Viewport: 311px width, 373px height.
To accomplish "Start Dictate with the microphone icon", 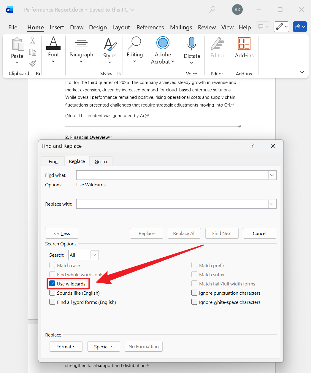I will [192, 43].
